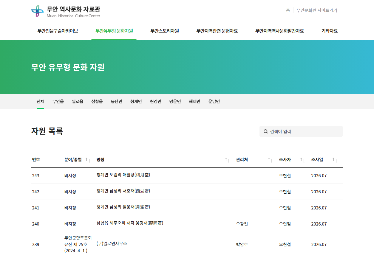Select the 무안읍 region tab
Viewport: 374px width, 258px height.
click(58, 102)
